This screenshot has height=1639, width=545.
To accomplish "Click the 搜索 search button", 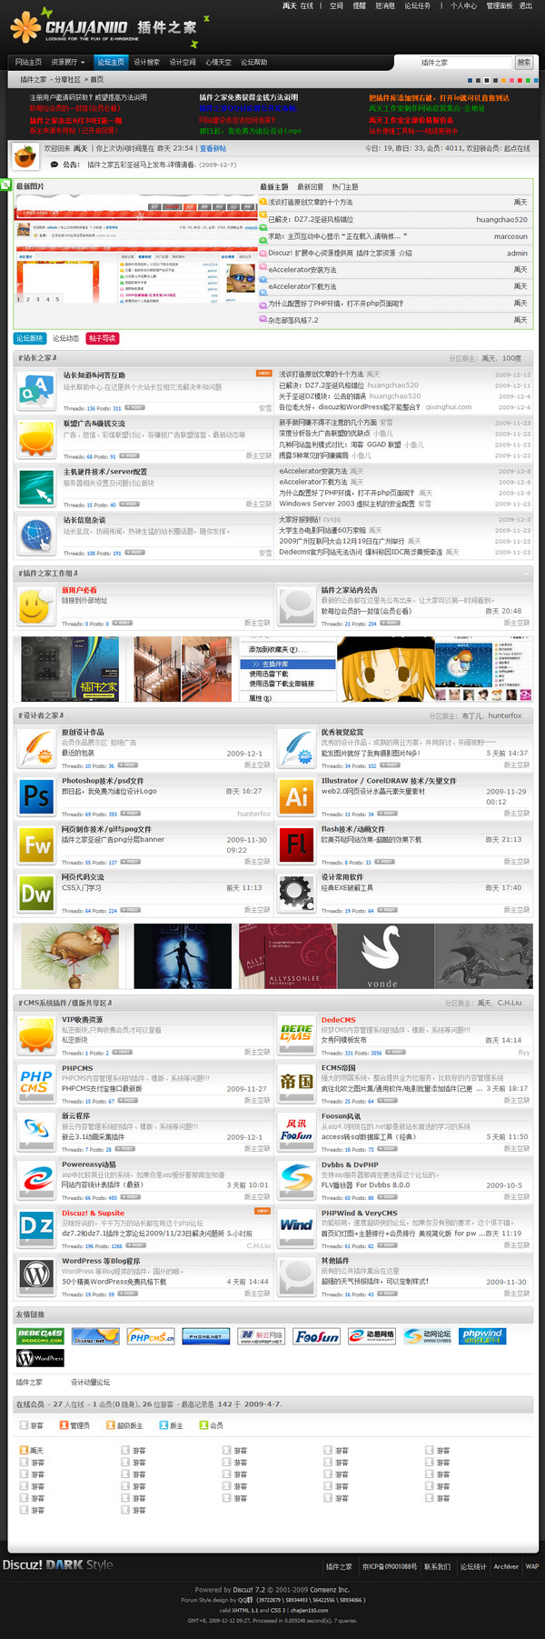I will (x=524, y=62).
